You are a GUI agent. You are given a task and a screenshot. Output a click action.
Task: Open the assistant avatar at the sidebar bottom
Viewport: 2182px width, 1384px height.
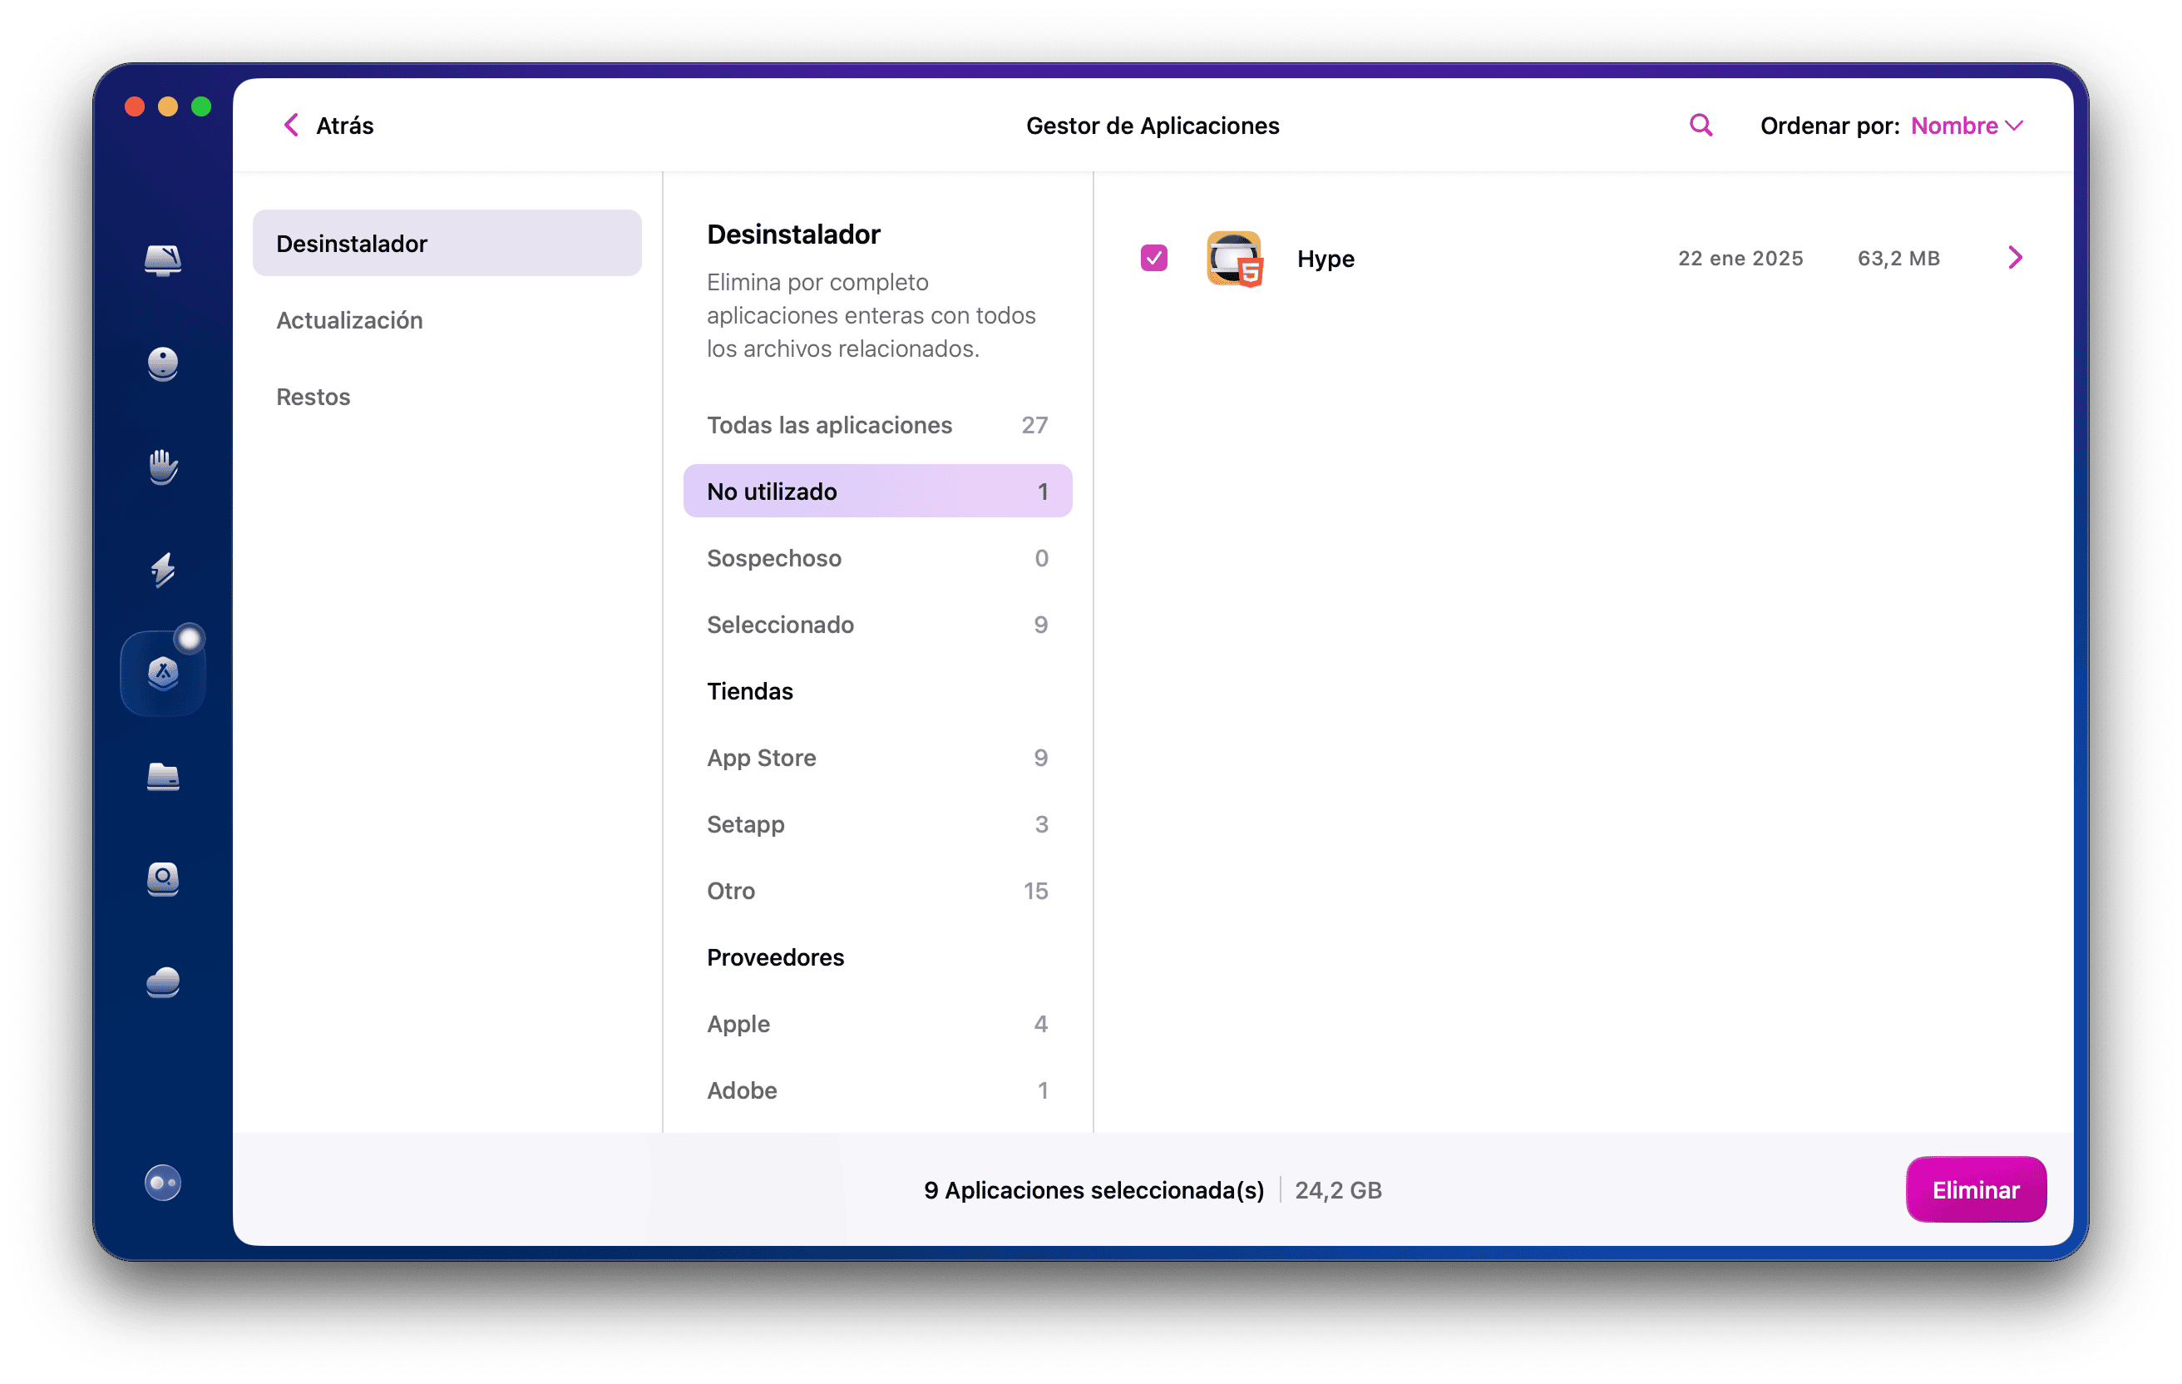(x=163, y=1182)
